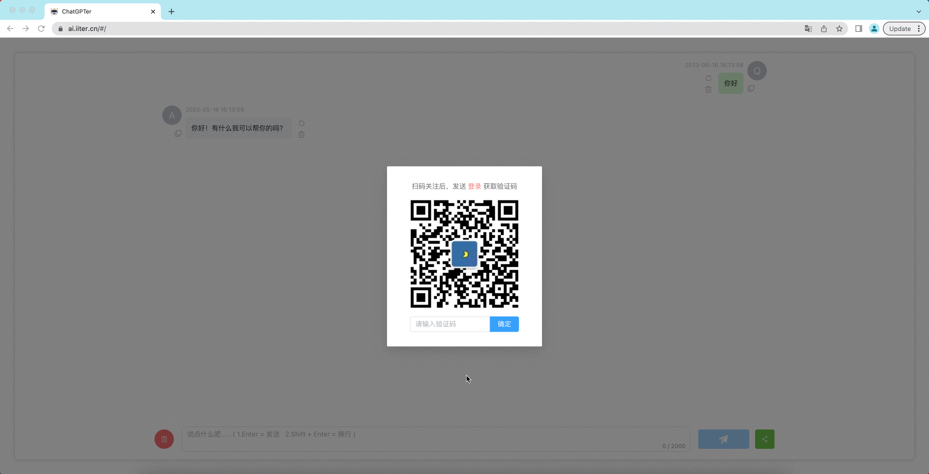Open the browser profile avatar

point(874,29)
